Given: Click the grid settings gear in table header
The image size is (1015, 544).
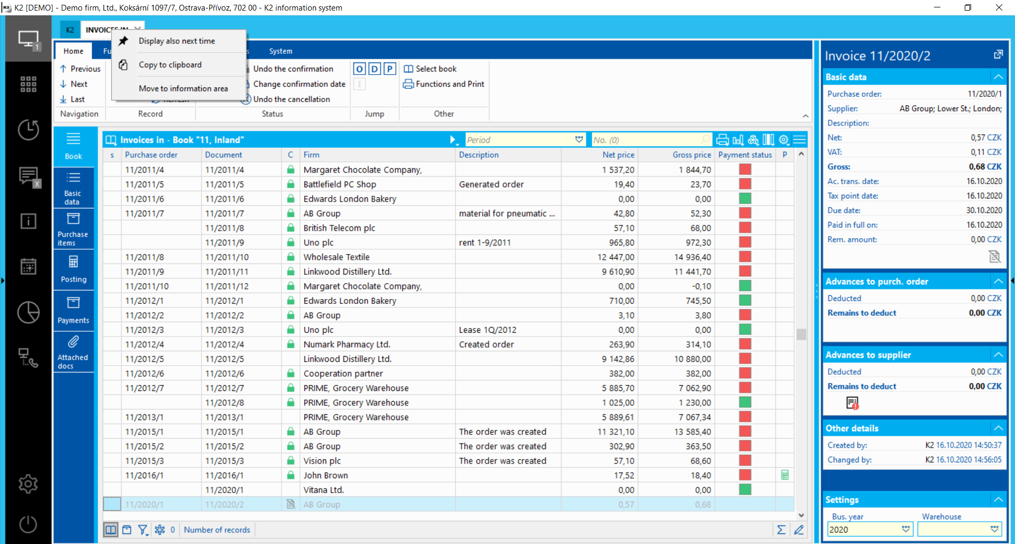Looking at the screenshot, I should pos(784,140).
